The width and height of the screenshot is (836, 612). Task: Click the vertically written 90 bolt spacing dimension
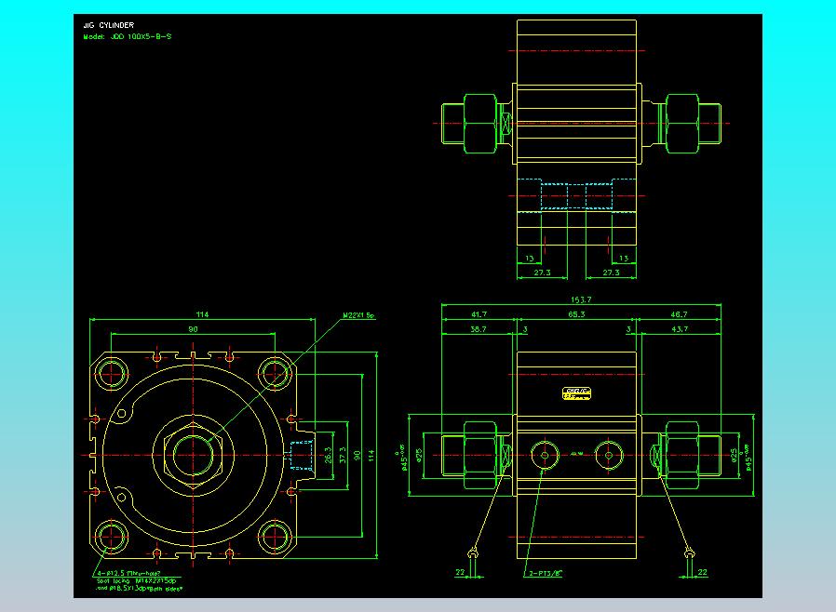357,456
